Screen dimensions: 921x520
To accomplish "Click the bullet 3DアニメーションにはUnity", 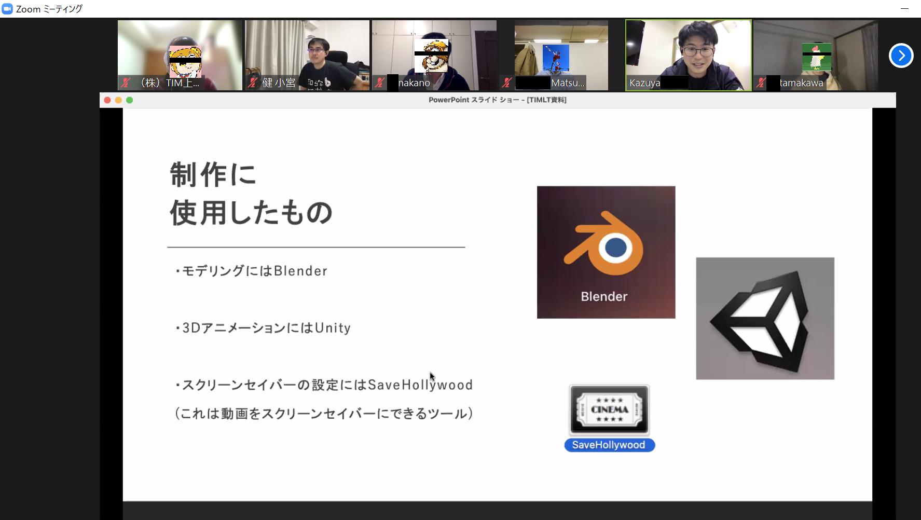I will [x=263, y=328].
